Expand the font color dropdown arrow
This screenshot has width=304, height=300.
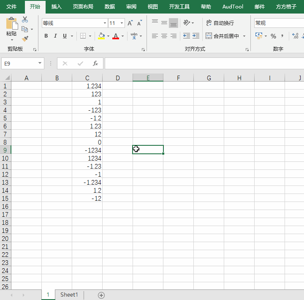122,36
